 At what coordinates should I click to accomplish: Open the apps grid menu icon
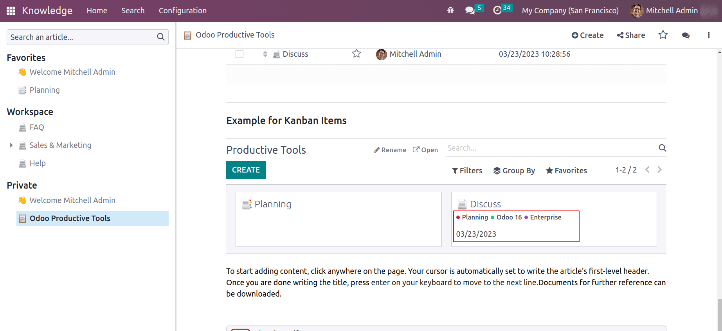pyautogui.click(x=11, y=11)
